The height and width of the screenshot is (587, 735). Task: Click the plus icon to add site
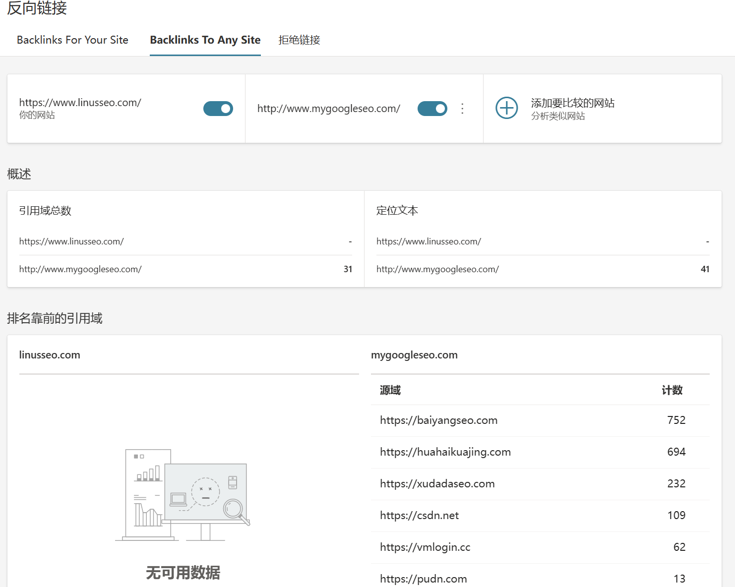(506, 108)
